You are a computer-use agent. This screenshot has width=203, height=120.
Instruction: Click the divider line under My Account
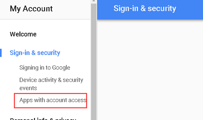[x=45, y=19]
